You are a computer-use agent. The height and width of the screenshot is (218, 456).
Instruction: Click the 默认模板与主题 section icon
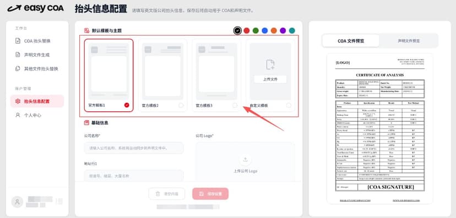point(86,30)
